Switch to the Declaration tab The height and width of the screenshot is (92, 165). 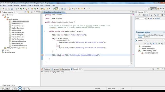(65, 69)
